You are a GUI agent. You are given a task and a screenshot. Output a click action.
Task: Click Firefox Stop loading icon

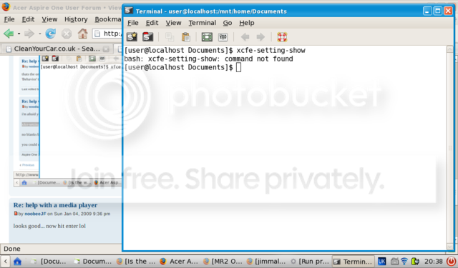click(x=67, y=34)
